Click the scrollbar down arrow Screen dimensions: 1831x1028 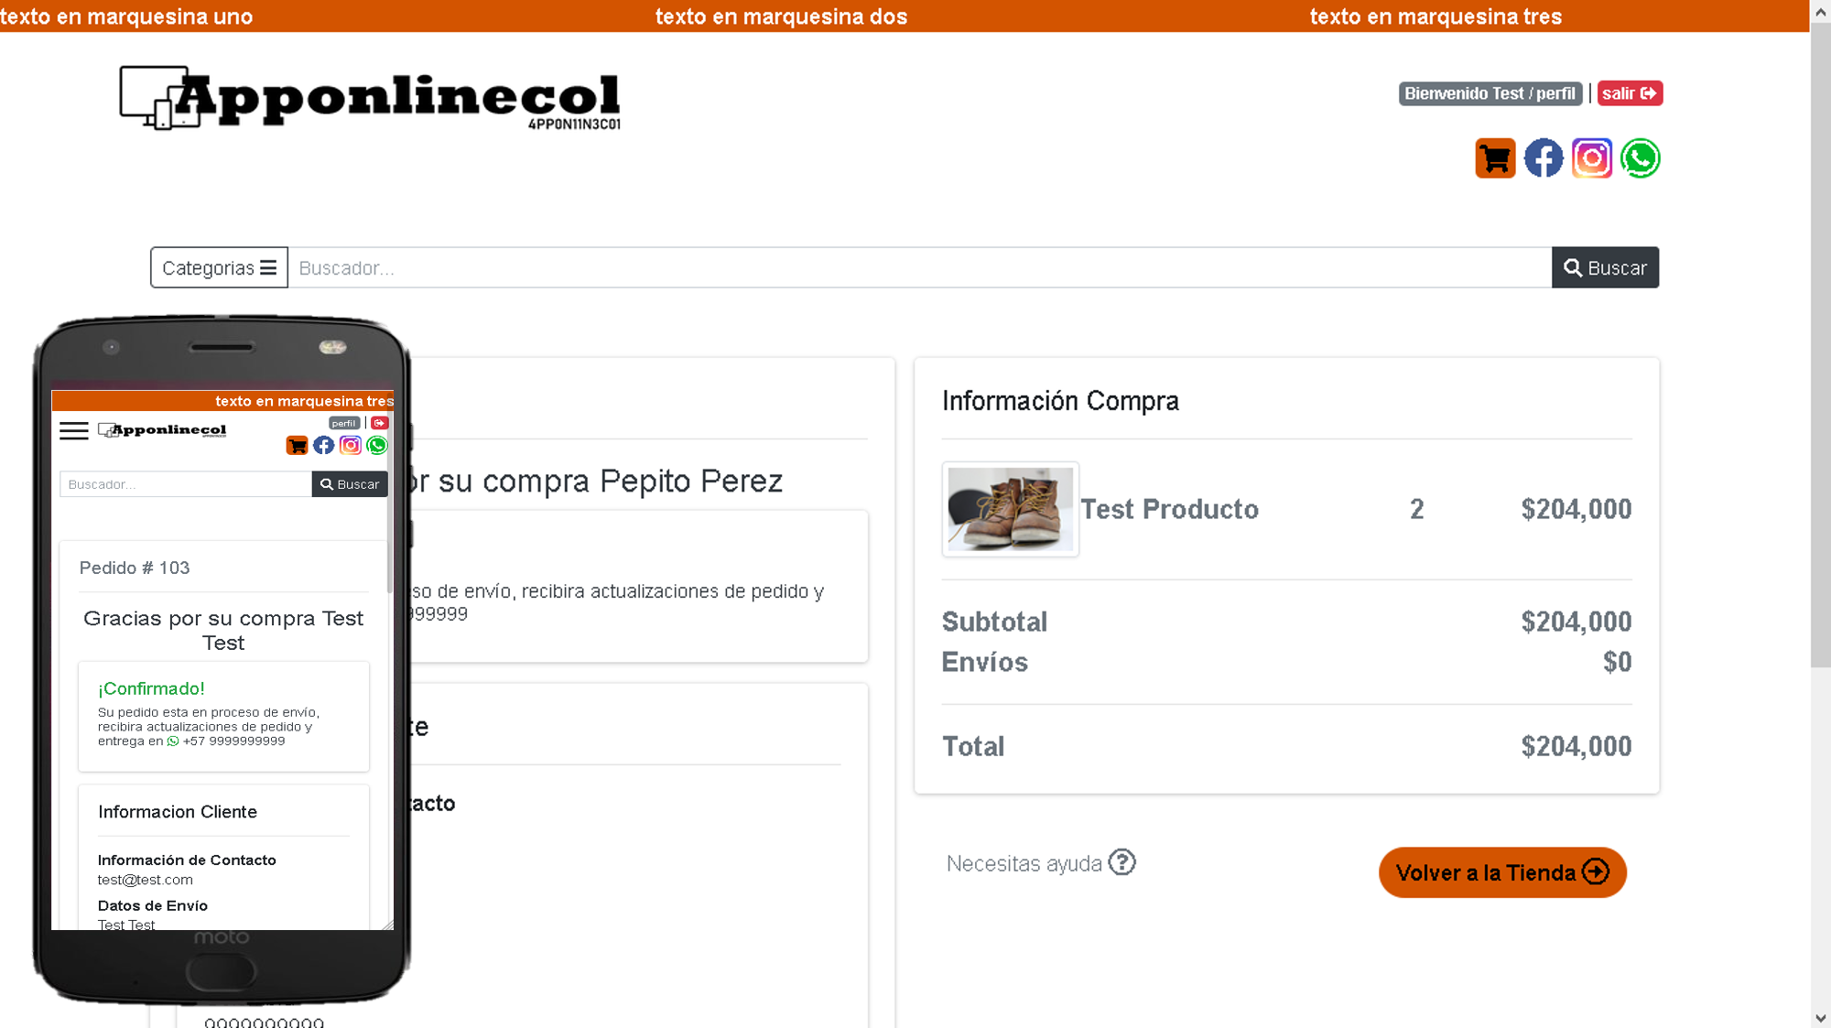click(x=1820, y=1018)
